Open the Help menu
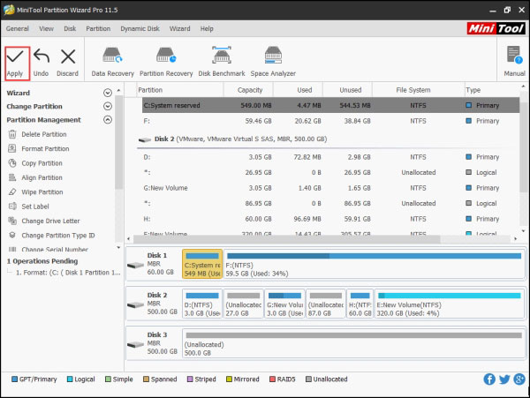 tap(207, 29)
